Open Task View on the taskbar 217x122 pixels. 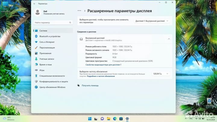[x=96, y=119]
